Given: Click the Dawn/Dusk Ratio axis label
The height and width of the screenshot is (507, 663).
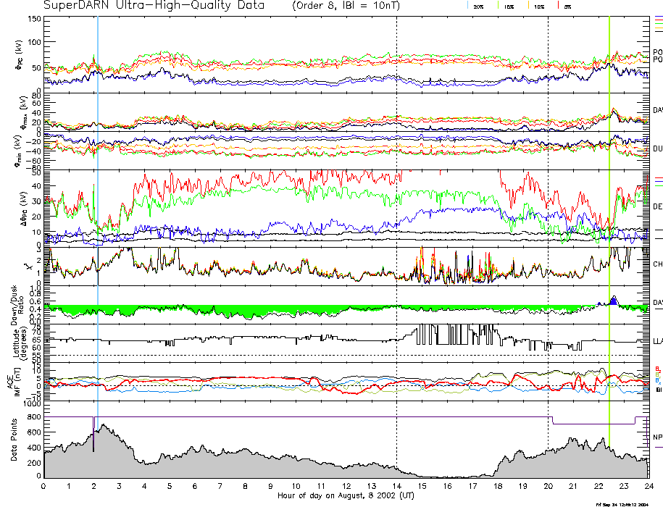Looking at the screenshot, I should coord(14,306).
